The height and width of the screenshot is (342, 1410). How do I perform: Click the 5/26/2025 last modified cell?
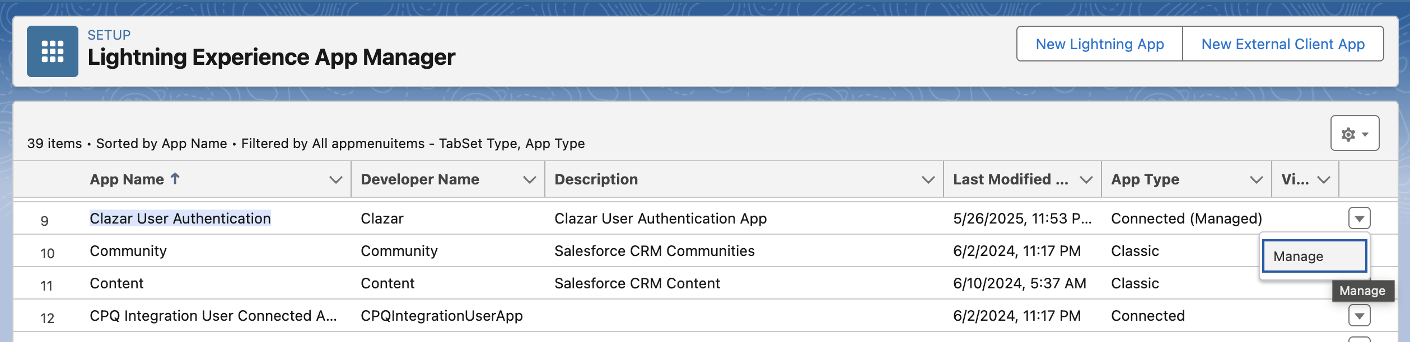[1023, 218]
